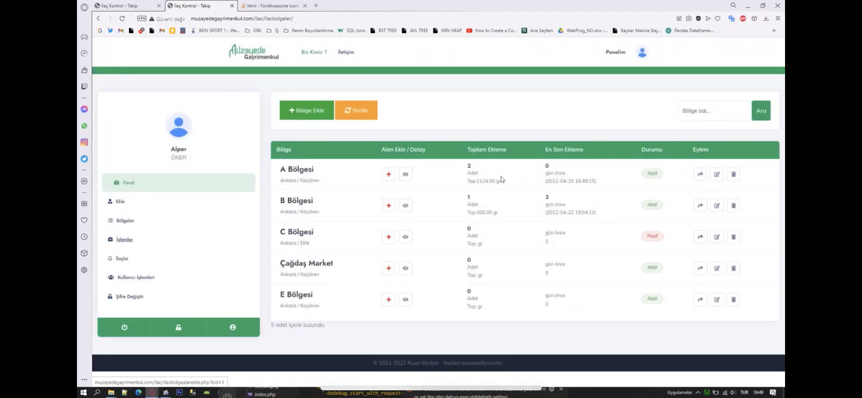This screenshot has width=862, height=398.
Task: Open the profile avatar next to Panelim
Action: click(x=642, y=52)
